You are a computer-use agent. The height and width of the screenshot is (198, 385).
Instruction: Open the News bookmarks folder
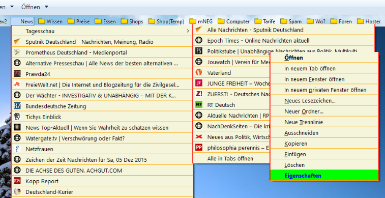pos(22,21)
